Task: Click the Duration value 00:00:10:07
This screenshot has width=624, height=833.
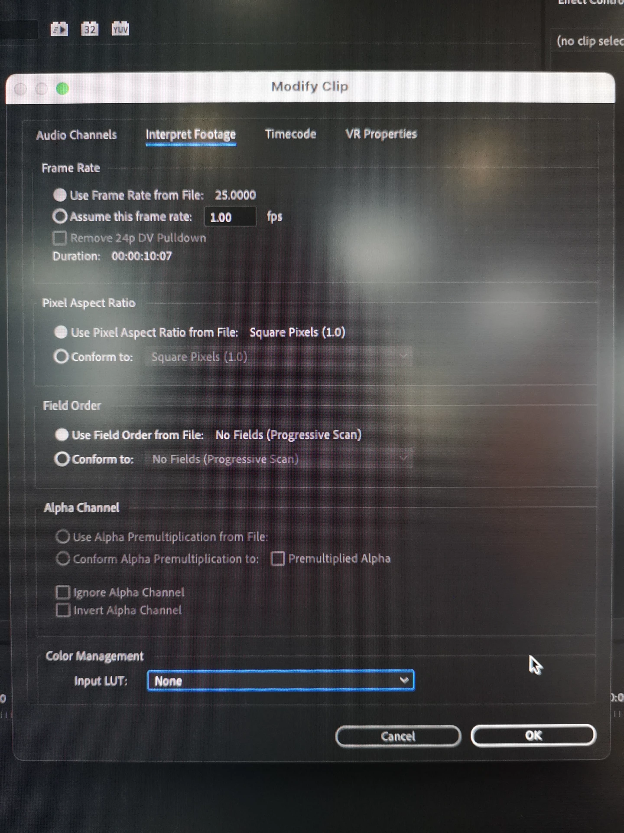Action: 142,256
